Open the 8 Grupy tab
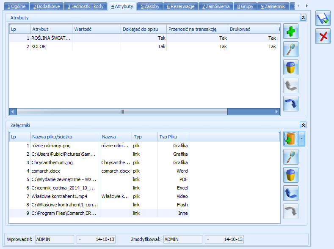Image resolution: width=334 pixels, height=249 pixels. tap(245, 6)
